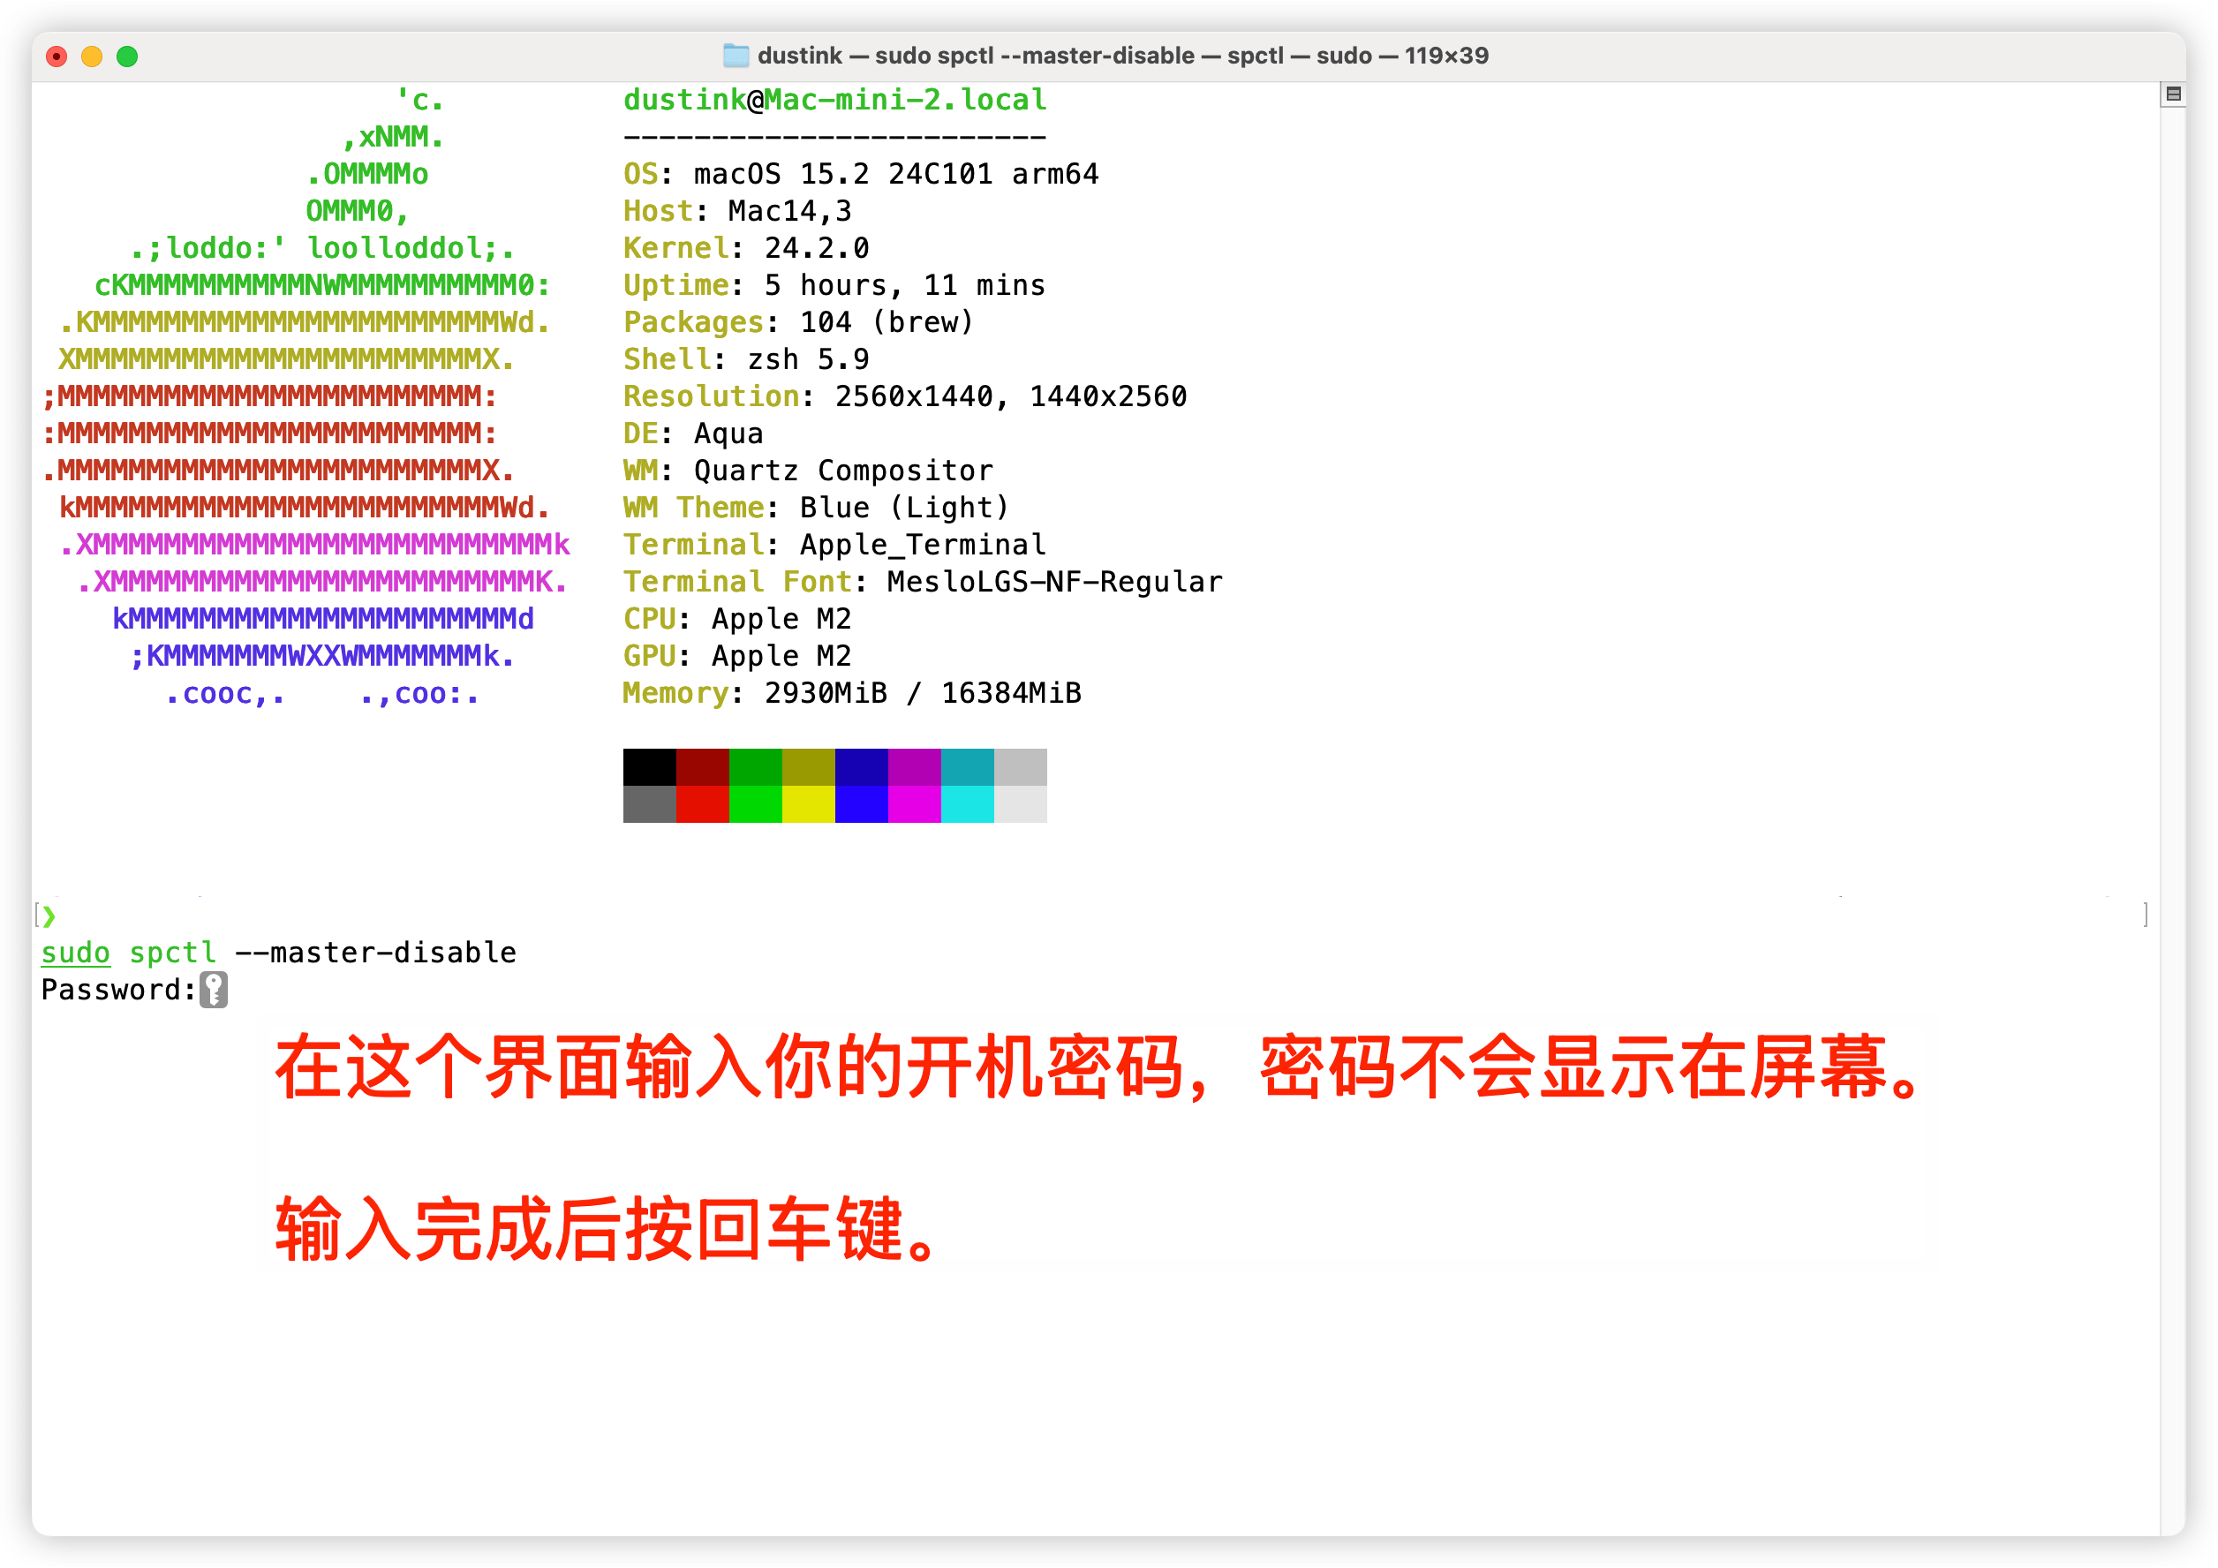This screenshot has height=1568, width=2218.
Task: Click the GPU line 'Apple M2'
Action: tap(781, 656)
